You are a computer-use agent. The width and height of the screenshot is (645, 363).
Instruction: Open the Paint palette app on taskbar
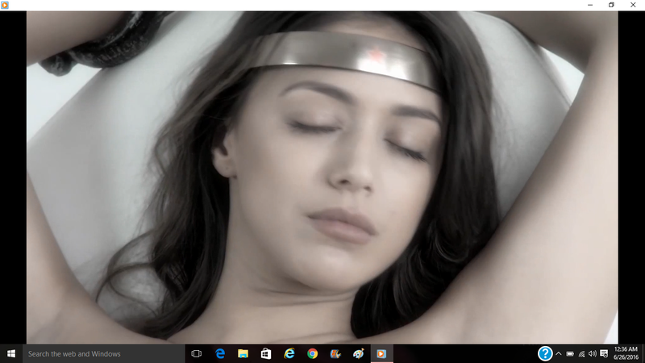358,353
